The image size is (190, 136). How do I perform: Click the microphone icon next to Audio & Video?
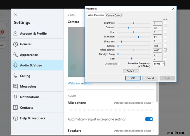coord(16,65)
